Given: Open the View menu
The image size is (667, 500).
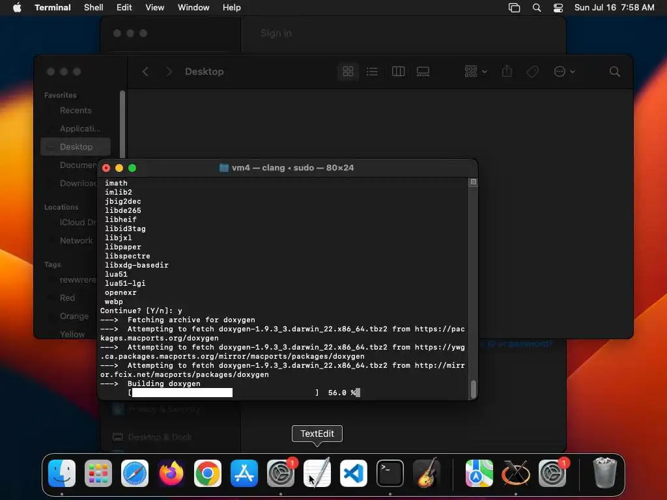Looking at the screenshot, I should pyautogui.click(x=155, y=8).
